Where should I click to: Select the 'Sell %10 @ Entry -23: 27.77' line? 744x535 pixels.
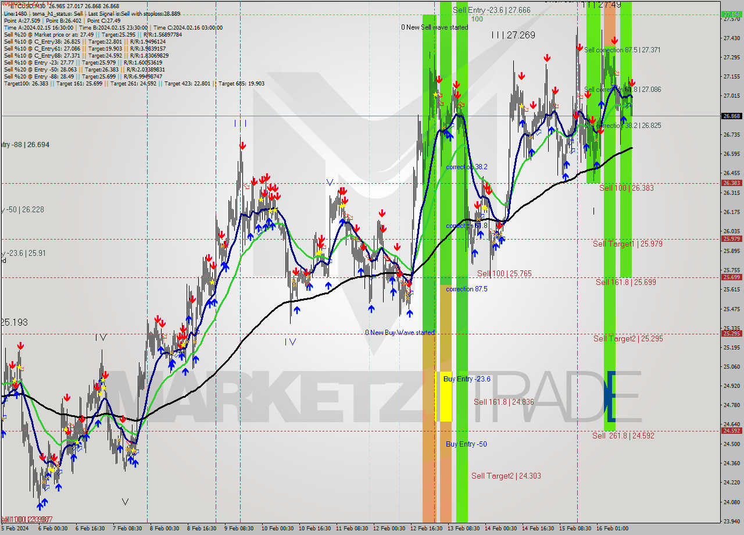coord(83,63)
